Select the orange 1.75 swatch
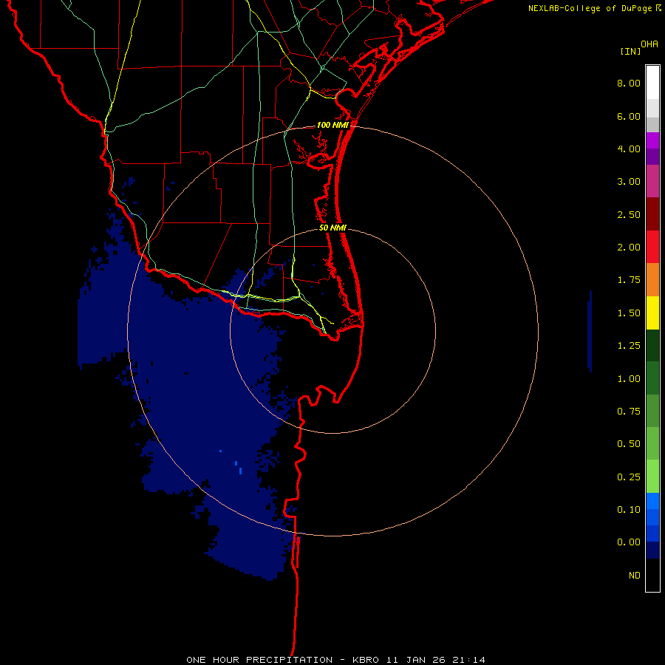665x665 pixels. pos(652,280)
